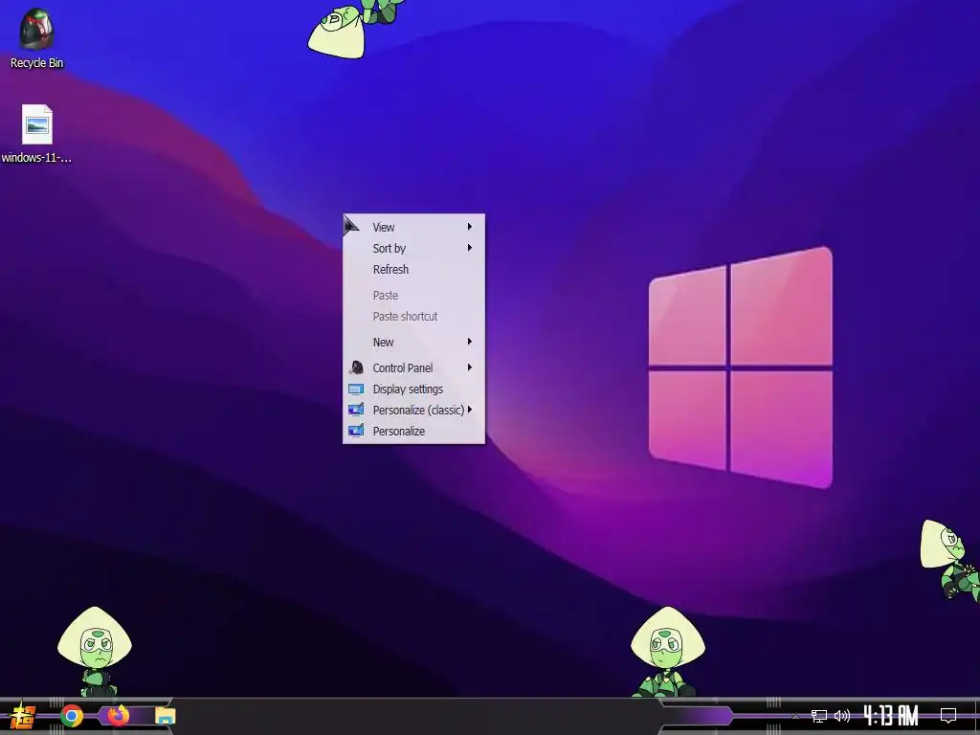Screen dimensions: 980x735
Task: Click the network icon in system tray
Action: 819,716
